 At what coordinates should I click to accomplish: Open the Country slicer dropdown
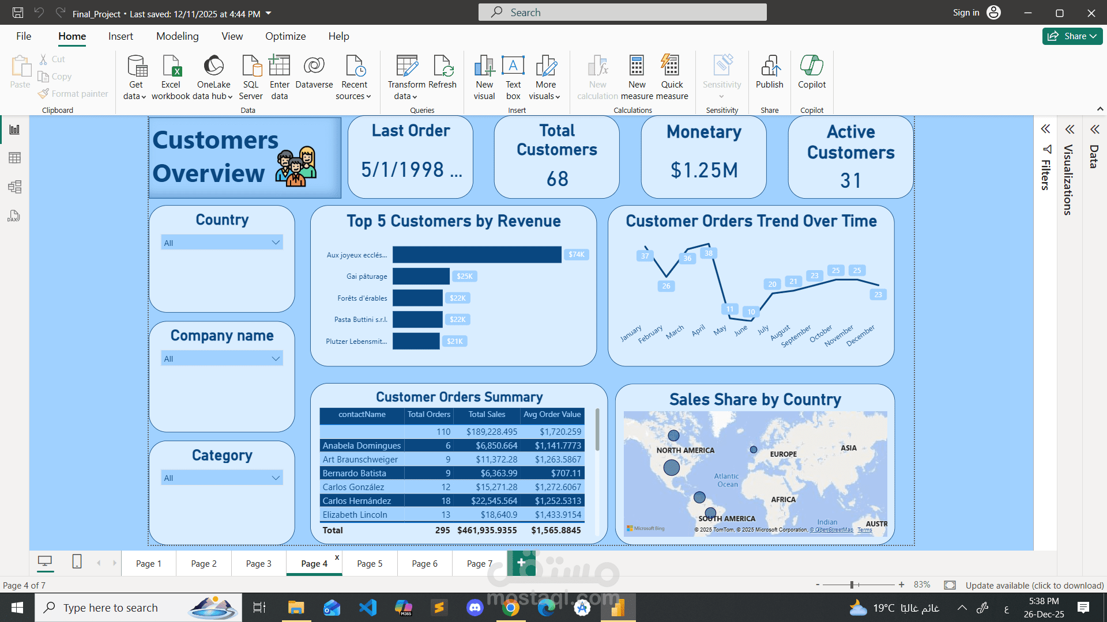[276, 242]
